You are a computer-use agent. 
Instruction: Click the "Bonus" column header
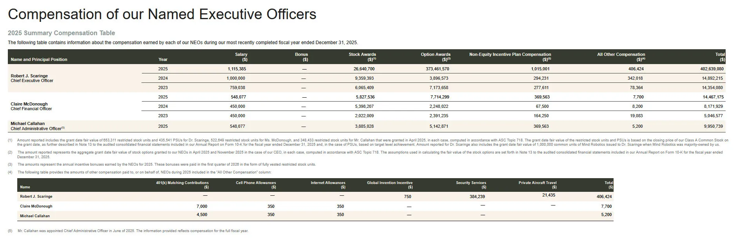(301, 55)
